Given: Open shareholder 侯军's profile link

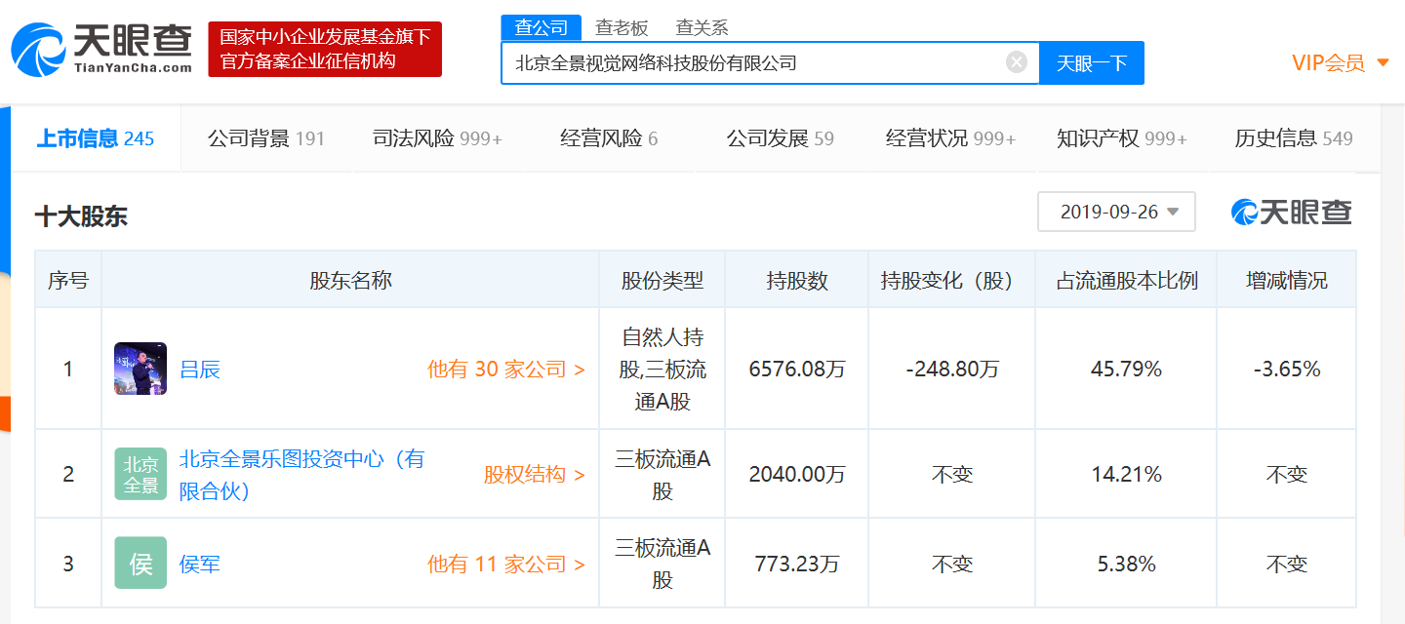Looking at the screenshot, I should [x=200, y=564].
